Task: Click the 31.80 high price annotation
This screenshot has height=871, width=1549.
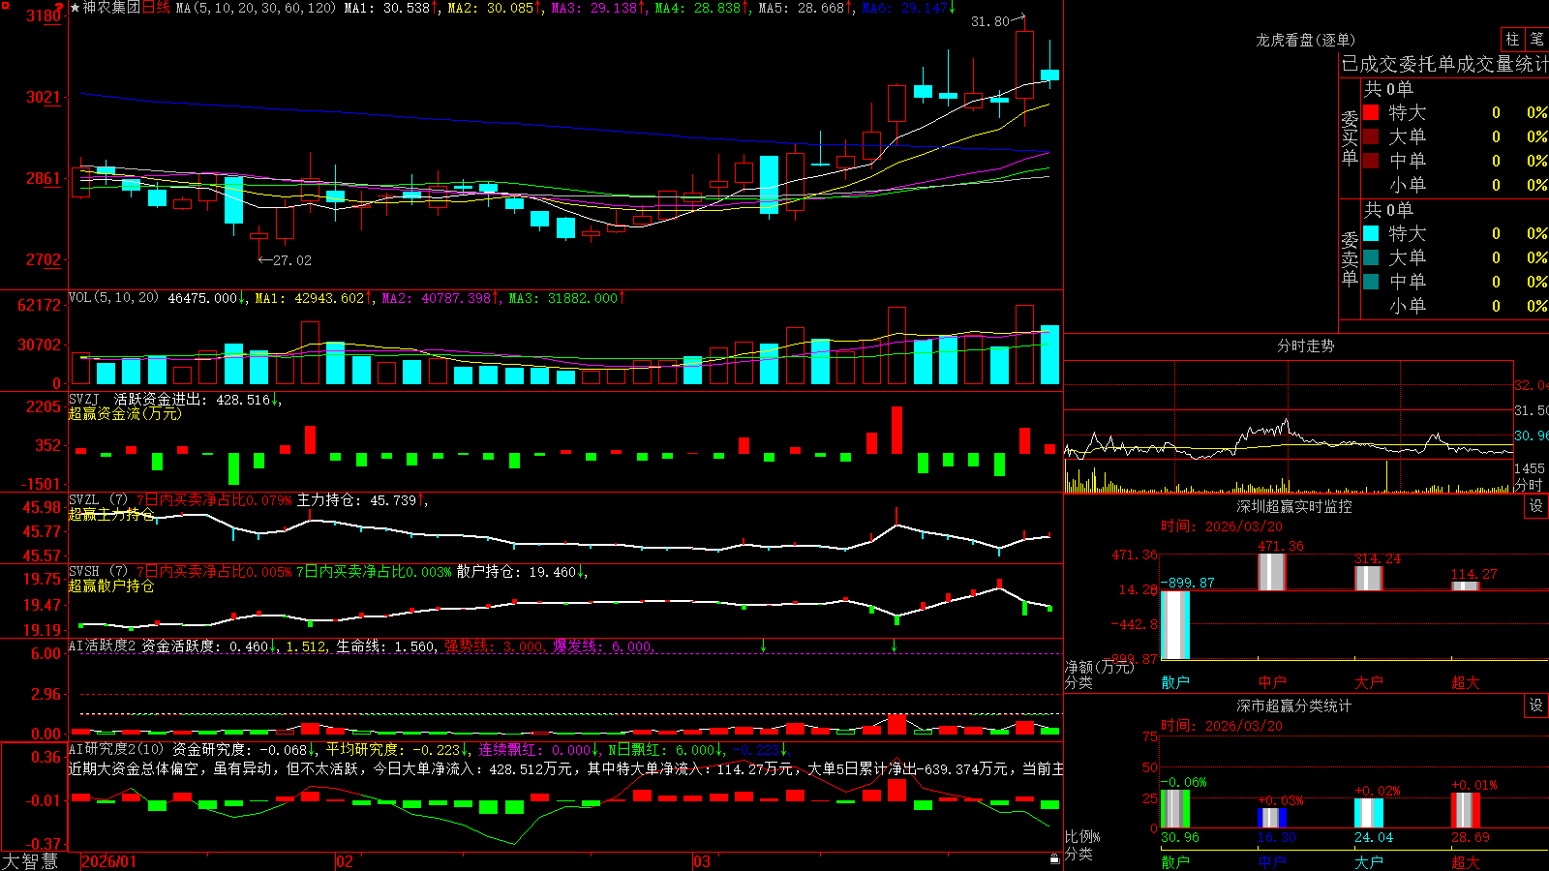Action: [x=989, y=21]
